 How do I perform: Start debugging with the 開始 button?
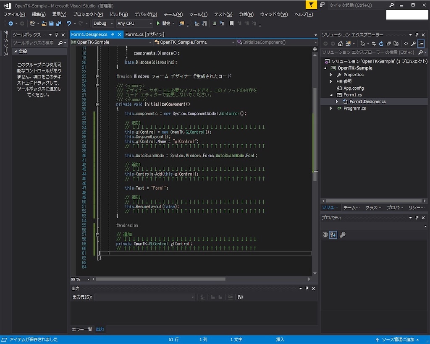click(163, 23)
